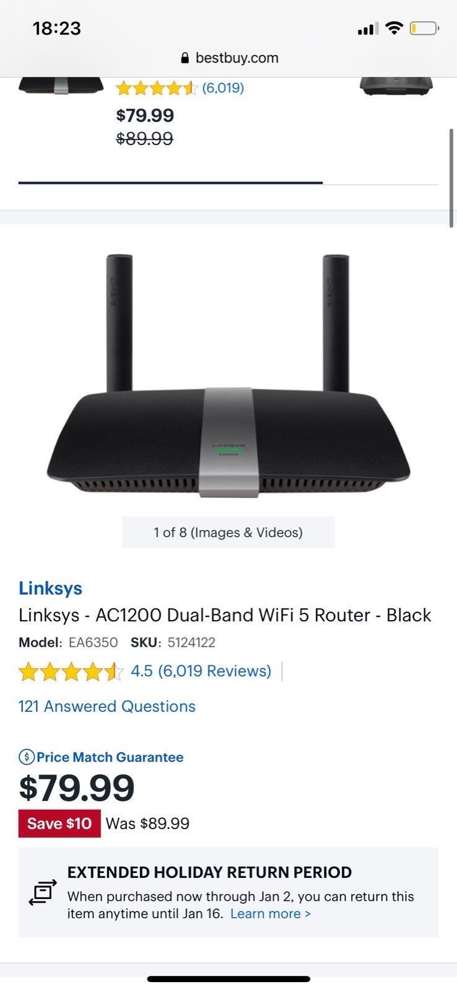This screenshot has height=992, width=457.
Task: Tap the lock icon beside bestbuy.com
Action: pos(185,58)
